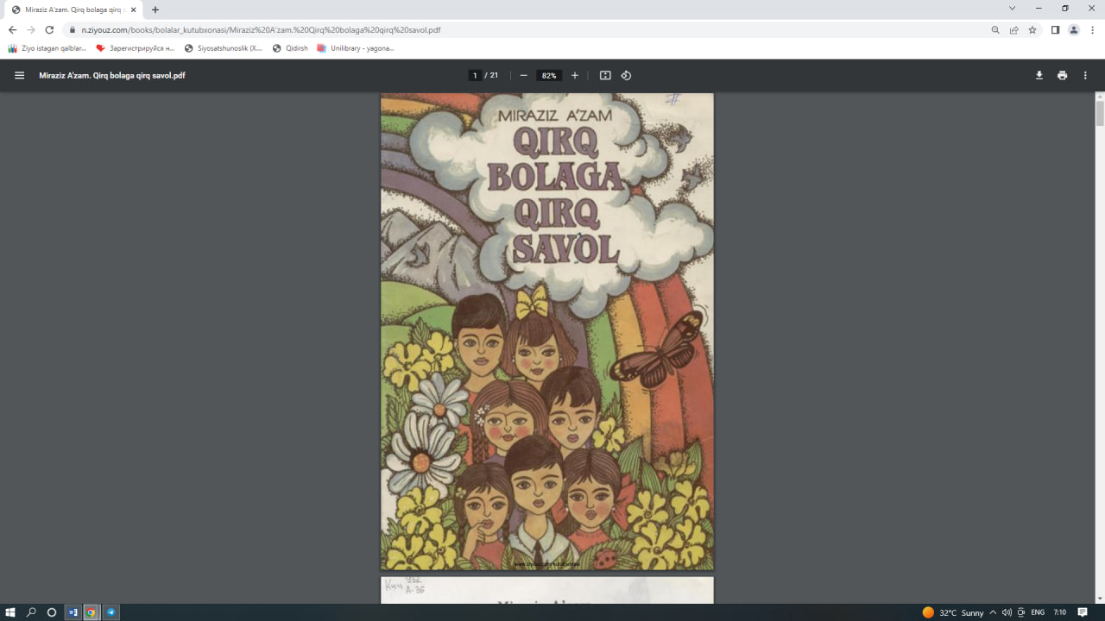The width and height of the screenshot is (1105, 621).
Task: Download the PDF file
Action: click(1039, 75)
